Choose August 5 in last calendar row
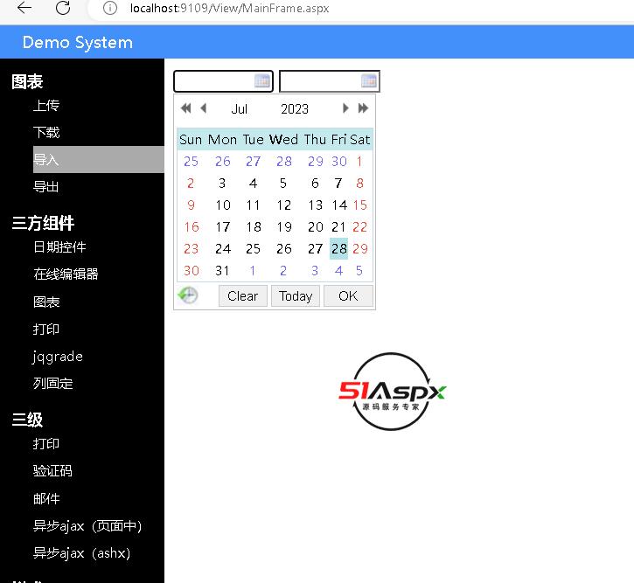The width and height of the screenshot is (634, 583). [359, 270]
